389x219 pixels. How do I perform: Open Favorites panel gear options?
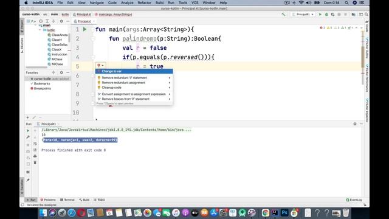[61, 72]
